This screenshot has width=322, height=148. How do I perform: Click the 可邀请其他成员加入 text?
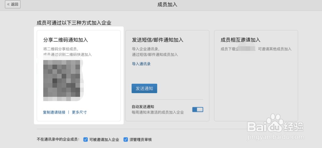pyautogui.click(x=275, y=49)
